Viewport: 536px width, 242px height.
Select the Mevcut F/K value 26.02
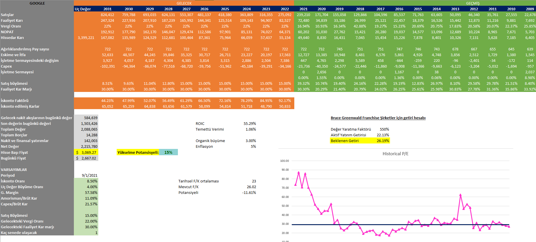click(x=251, y=187)
